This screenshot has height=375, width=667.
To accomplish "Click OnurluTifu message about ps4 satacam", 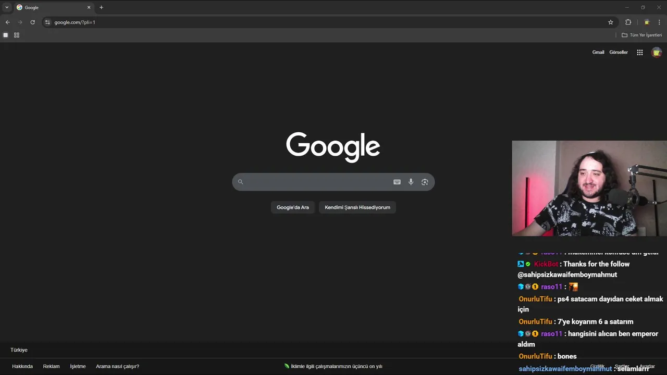I will pyautogui.click(x=590, y=304).
